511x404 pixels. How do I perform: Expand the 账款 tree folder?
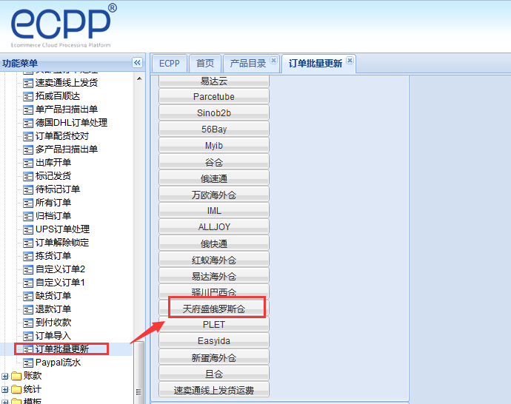click(x=5, y=376)
